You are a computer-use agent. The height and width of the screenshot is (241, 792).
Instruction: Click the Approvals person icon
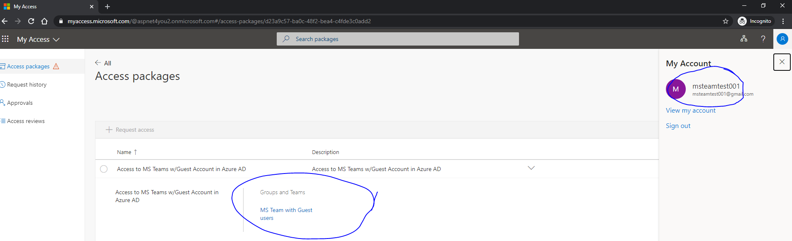click(2, 103)
